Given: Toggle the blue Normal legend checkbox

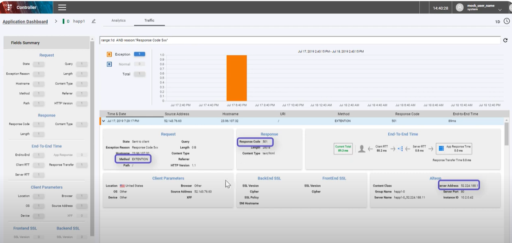Looking at the screenshot, I should click(x=109, y=64).
